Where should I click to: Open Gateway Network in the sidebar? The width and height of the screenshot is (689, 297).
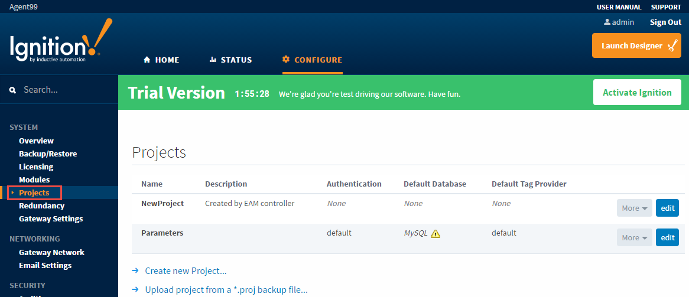tap(52, 252)
